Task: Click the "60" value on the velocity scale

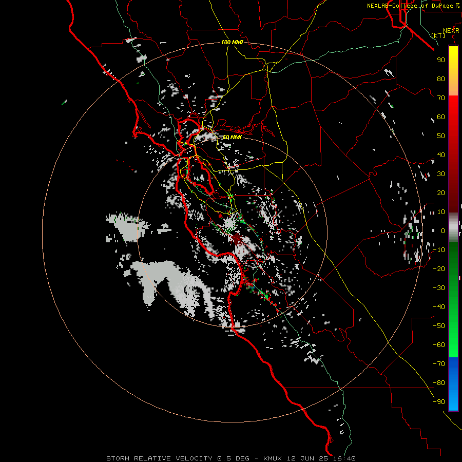Action: tap(441, 117)
